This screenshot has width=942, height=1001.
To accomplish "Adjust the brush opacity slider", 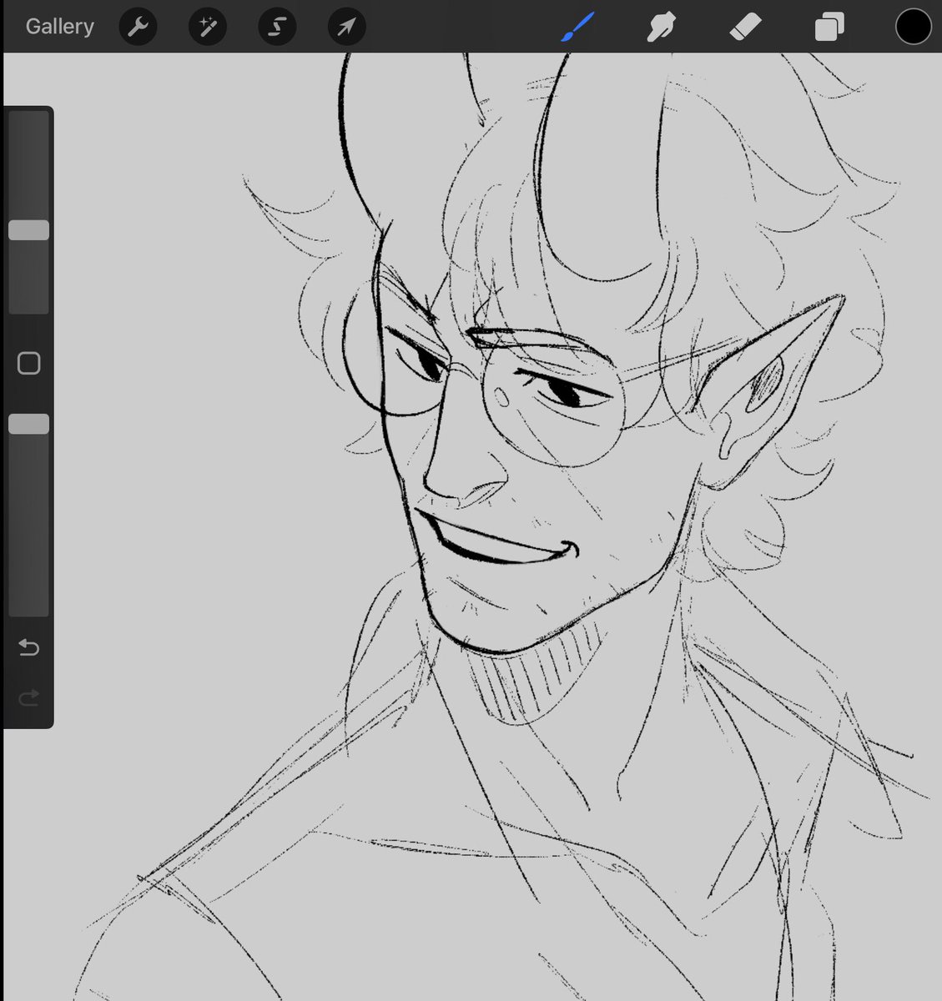I will coord(29,424).
